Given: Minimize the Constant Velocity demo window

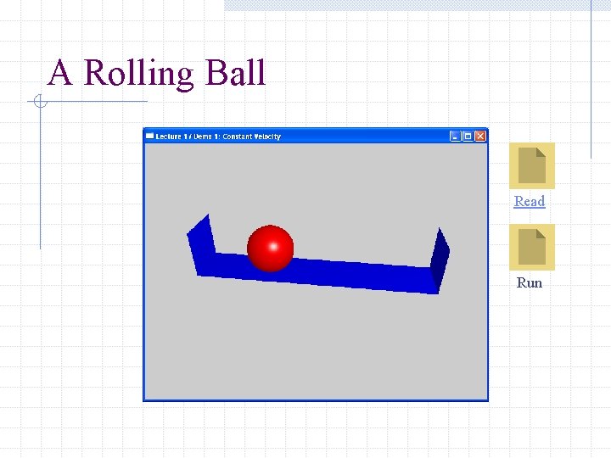Looking at the screenshot, I should pyautogui.click(x=455, y=137).
